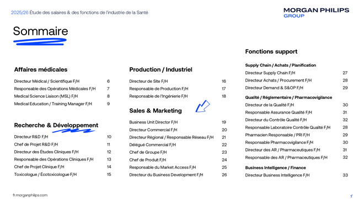The image size is (364, 204).
Task: Click page number 6 beside Directeur Médical
Action: 109,81
